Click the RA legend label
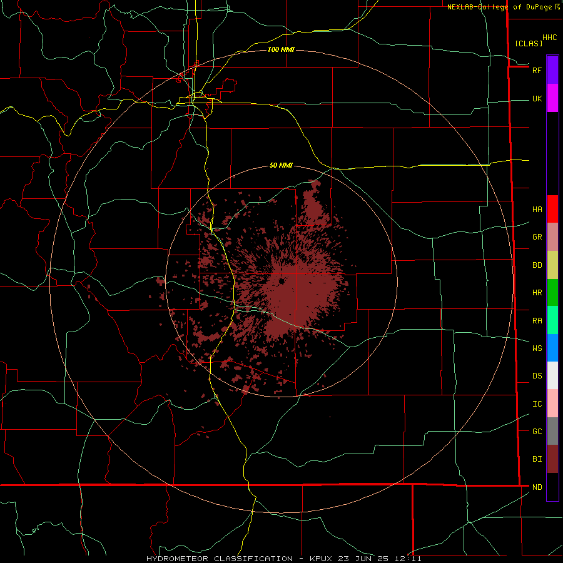563x563 pixels. (537, 321)
